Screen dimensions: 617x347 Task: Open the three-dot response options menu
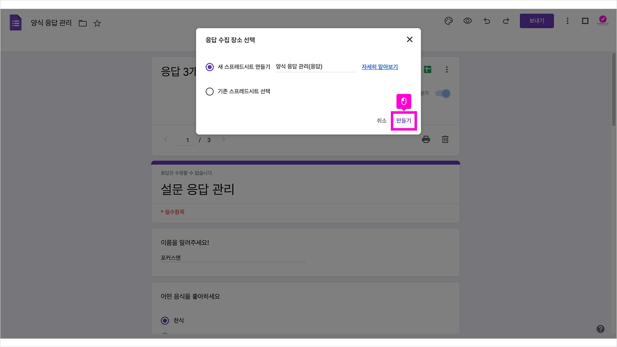tap(447, 69)
